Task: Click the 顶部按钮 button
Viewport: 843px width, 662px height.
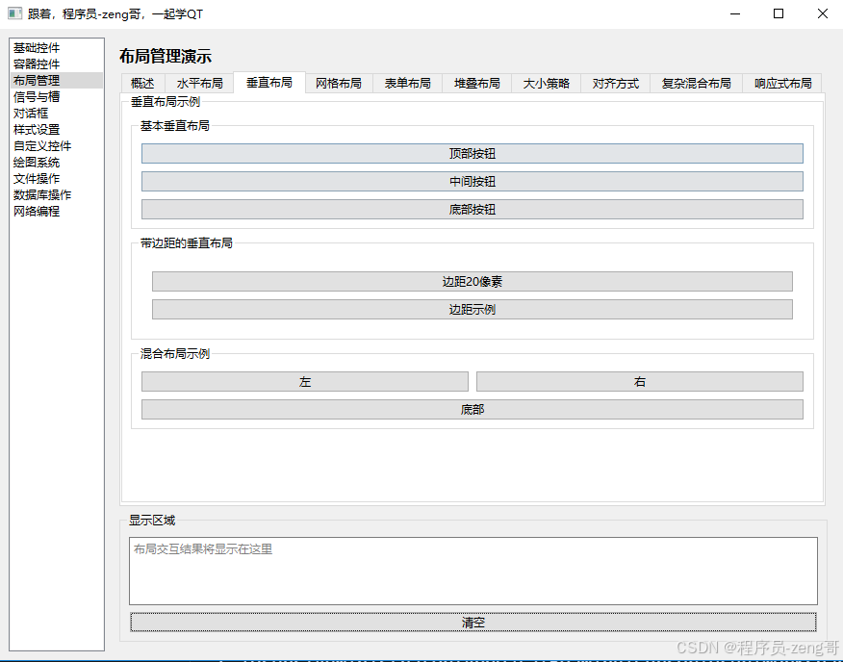Action: point(473,153)
